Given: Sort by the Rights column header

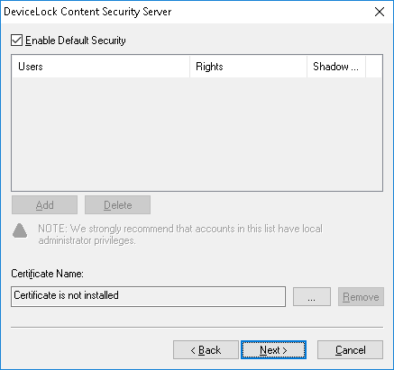Looking at the screenshot, I should click(x=248, y=67).
